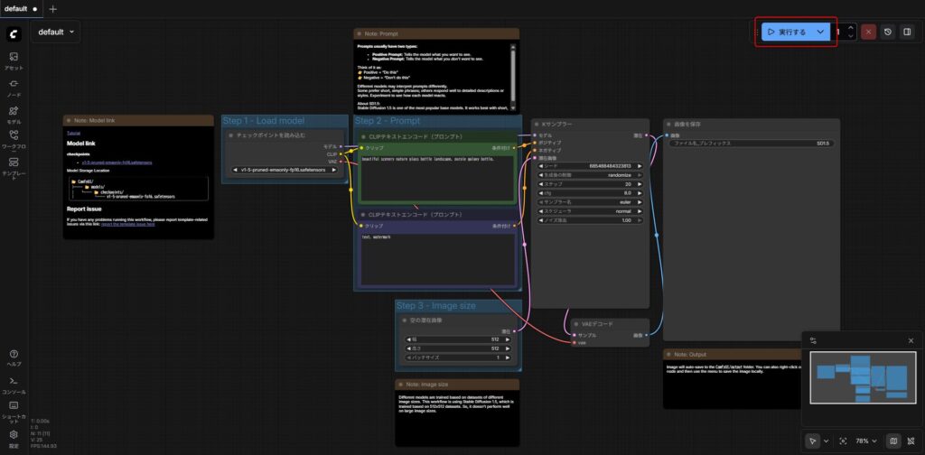Click the fit-view icon beside zoom percentage
Image resolution: width=925 pixels, height=455 pixels.
[843, 441]
